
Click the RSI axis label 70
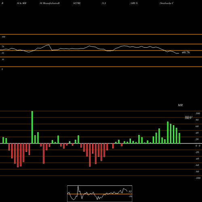(x=3, y=46)
